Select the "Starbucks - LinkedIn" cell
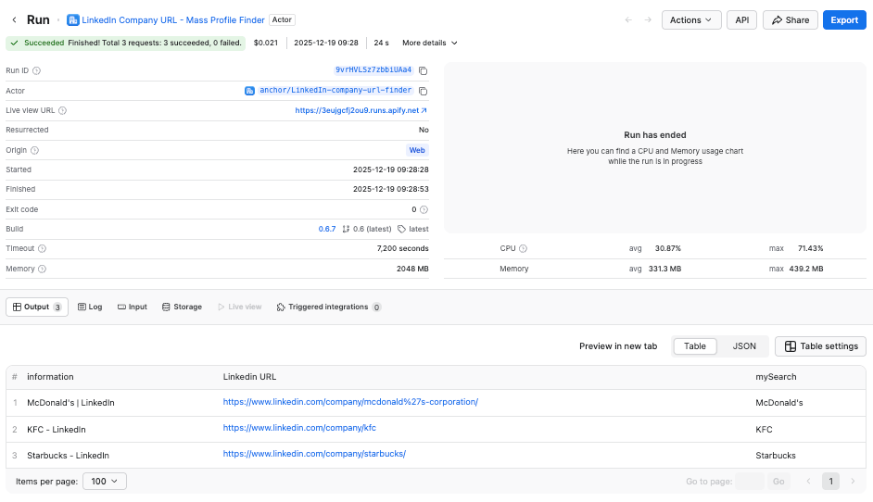The image size is (873, 502). (68, 456)
